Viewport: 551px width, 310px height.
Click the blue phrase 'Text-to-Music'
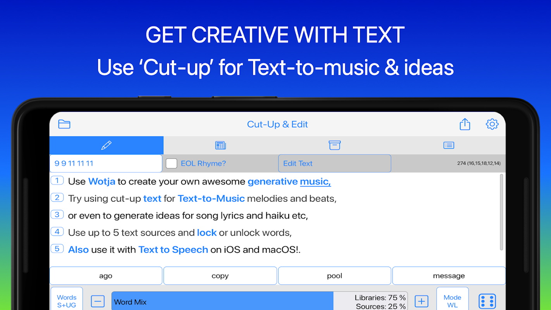[x=211, y=198]
